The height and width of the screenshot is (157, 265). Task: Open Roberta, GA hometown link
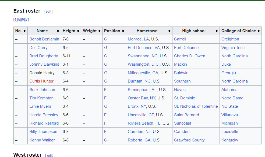click(x=139, y=140)
